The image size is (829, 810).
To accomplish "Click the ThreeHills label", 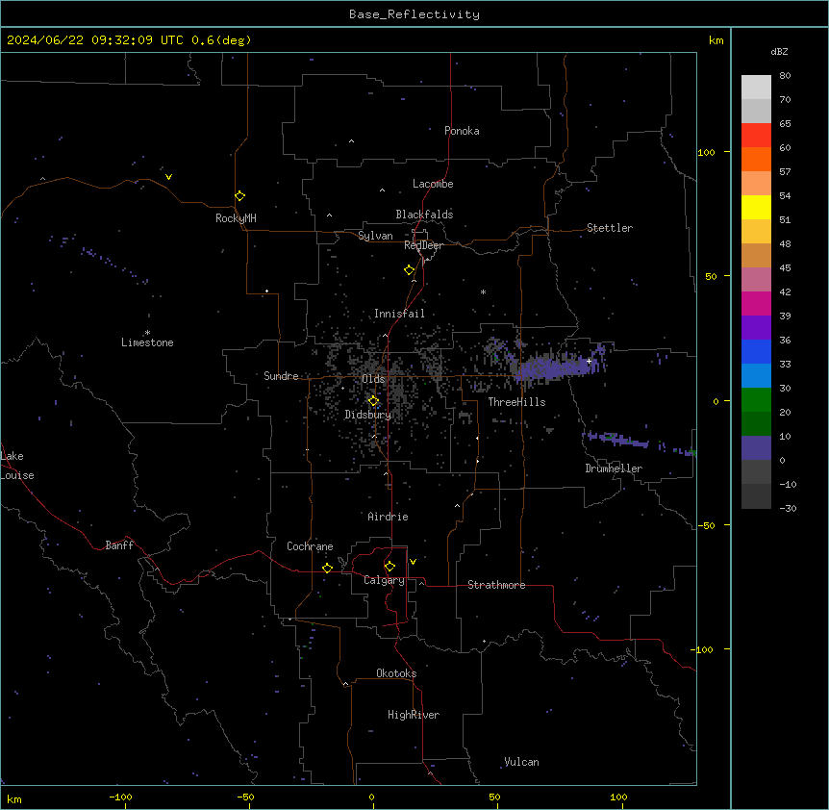I will coord(516,402).
